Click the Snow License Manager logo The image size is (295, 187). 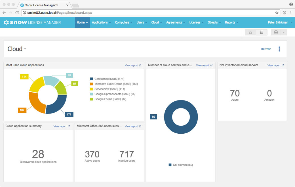click(32, 22)
